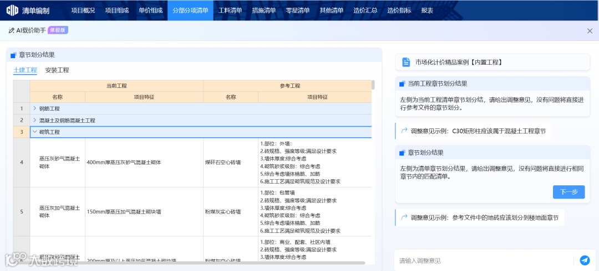Open the 措施清单 tab
Viewport: 599px width, 271px height.
point(263,11)
